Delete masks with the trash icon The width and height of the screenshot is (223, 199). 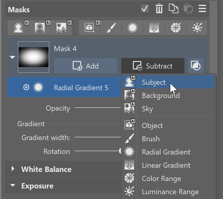[159, 9]
